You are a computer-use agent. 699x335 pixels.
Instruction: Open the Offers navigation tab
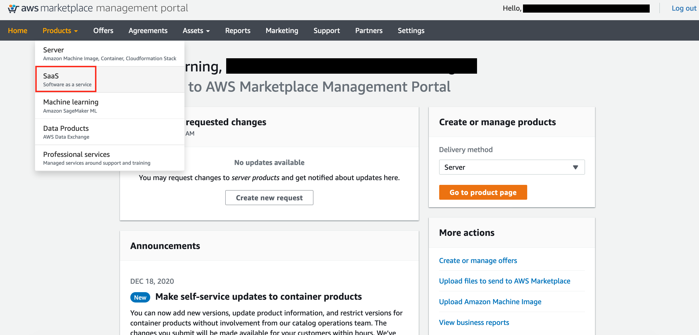click(103, 31)
